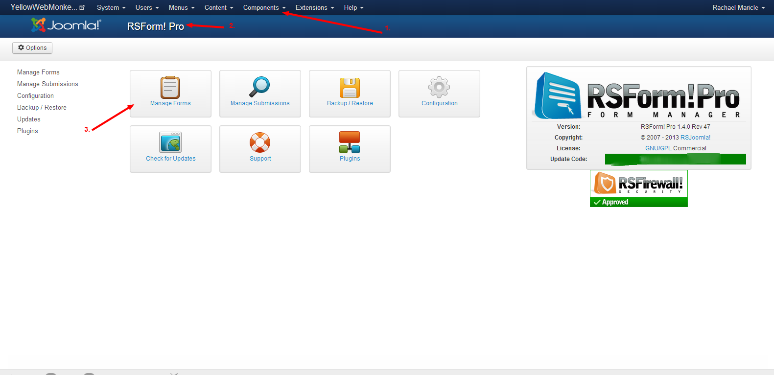Screen dimensions: 774x375
Task: Open the Check for Updates globe icon
Action: click(170, 142)
